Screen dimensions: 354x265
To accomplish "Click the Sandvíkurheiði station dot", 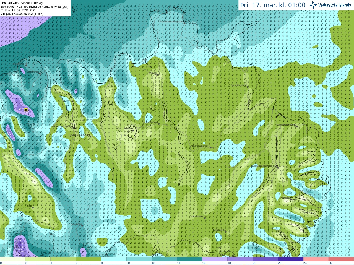I will (248, 87).
